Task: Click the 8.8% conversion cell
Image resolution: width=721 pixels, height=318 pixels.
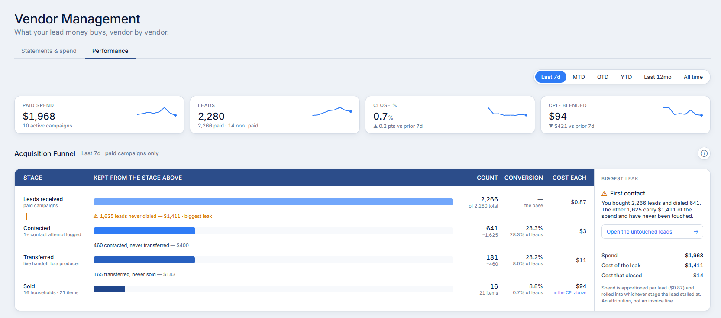Action: [536, 286]
